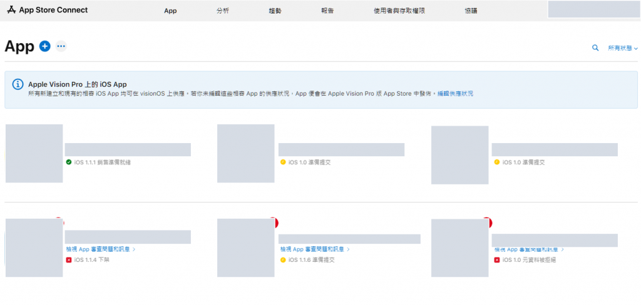Open the 分析 tab
This screenshot has width=641, height=305.
click(x=223, y=11)
